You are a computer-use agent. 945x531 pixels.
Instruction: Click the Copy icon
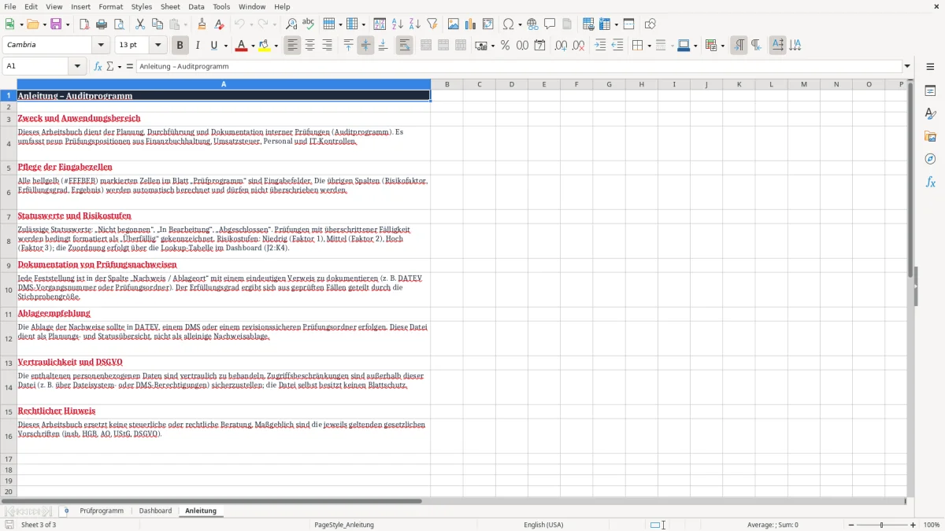pyautogui.click(x=157, y=24)
